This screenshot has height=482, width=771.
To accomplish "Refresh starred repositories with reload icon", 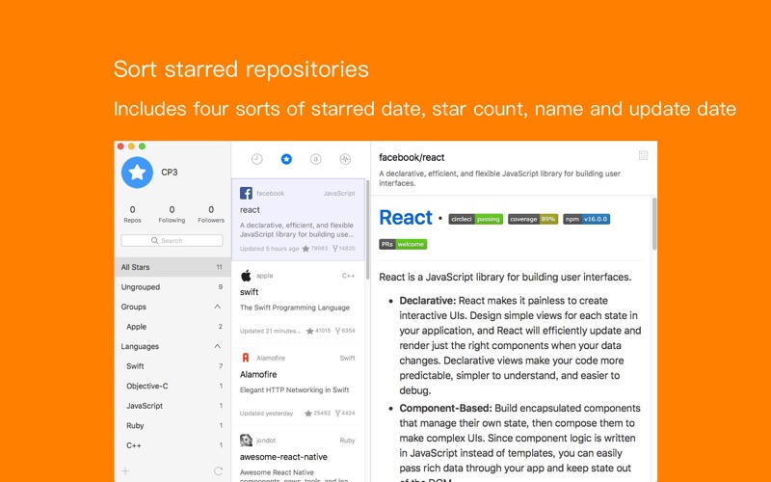I will click(x=219, y=471).
